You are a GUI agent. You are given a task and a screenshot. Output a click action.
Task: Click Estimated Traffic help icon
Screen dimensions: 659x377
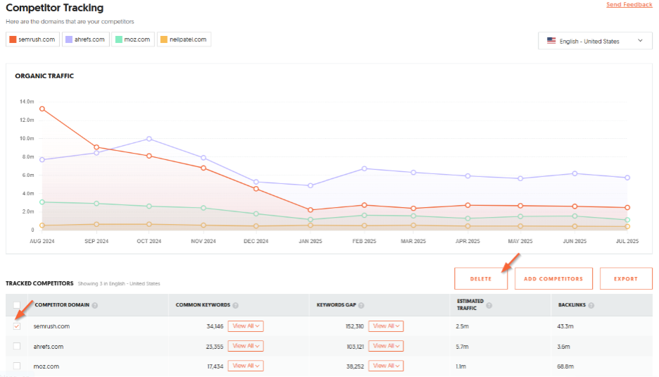click(489, 305)
